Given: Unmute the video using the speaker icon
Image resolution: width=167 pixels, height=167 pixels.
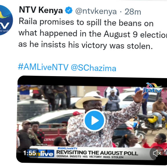Looking at the screenshot, I should (x=157, y=153).
